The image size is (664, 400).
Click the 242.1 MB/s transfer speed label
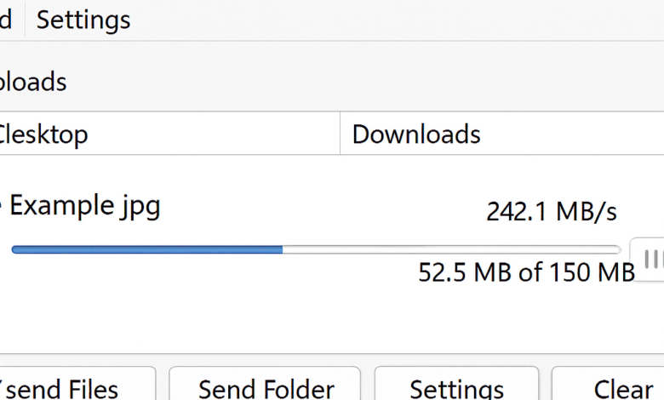[551, 211]
